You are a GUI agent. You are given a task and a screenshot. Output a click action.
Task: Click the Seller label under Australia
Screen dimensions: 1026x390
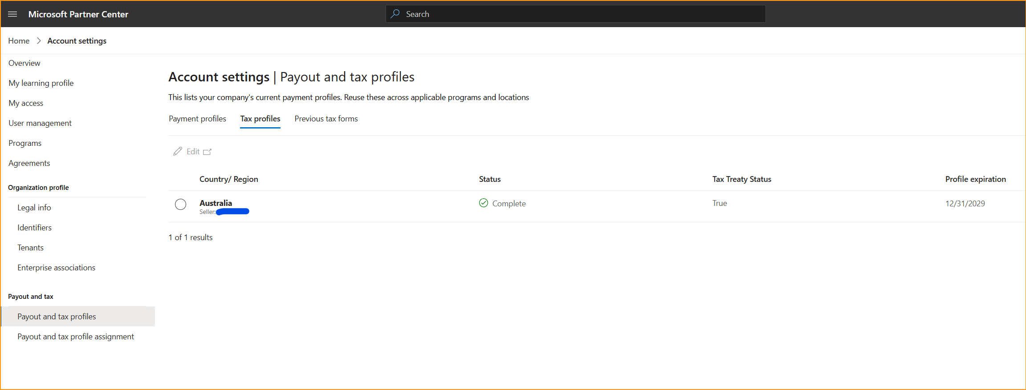(208, 212)
